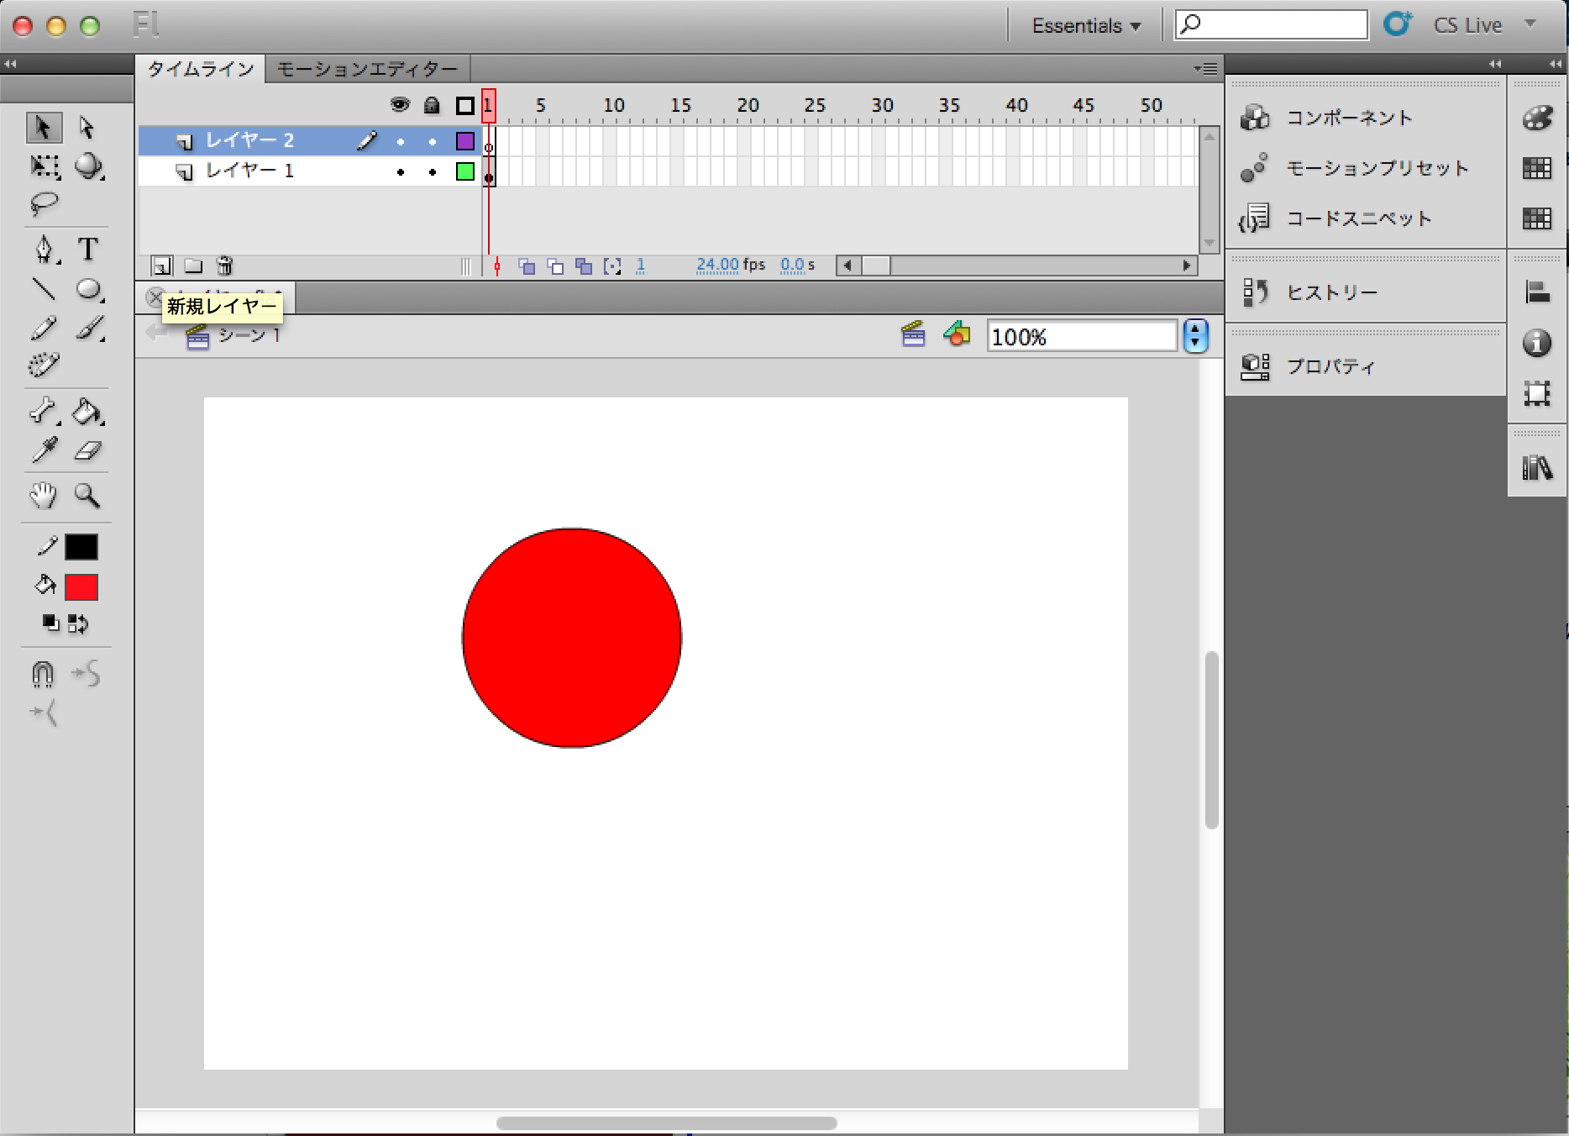This screenshot has height=1136, width=1569.
Task: Open the ヒストリー panel
Action: (x=1332, y=292)
